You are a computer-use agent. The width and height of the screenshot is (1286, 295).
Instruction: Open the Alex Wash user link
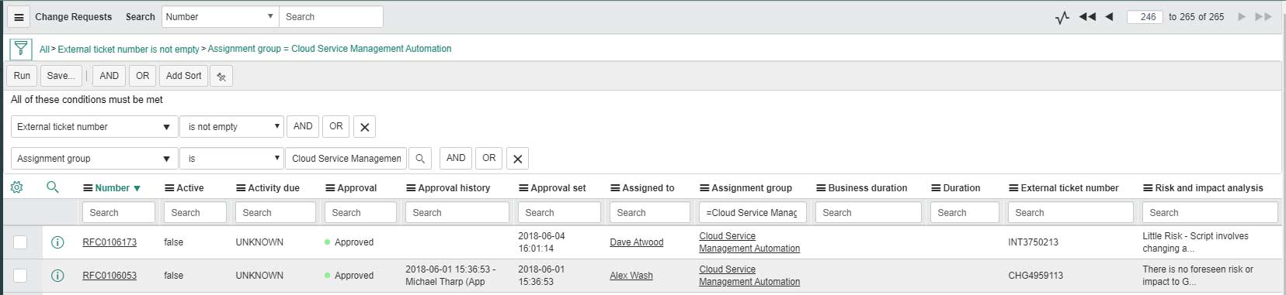tap(631, 276)
